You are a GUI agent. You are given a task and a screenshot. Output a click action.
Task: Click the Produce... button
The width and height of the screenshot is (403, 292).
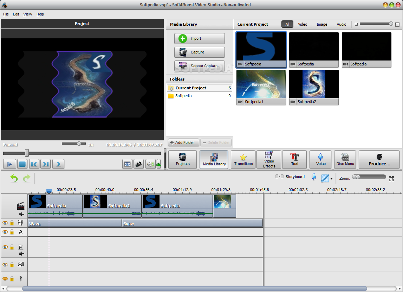tap(379, 159)
